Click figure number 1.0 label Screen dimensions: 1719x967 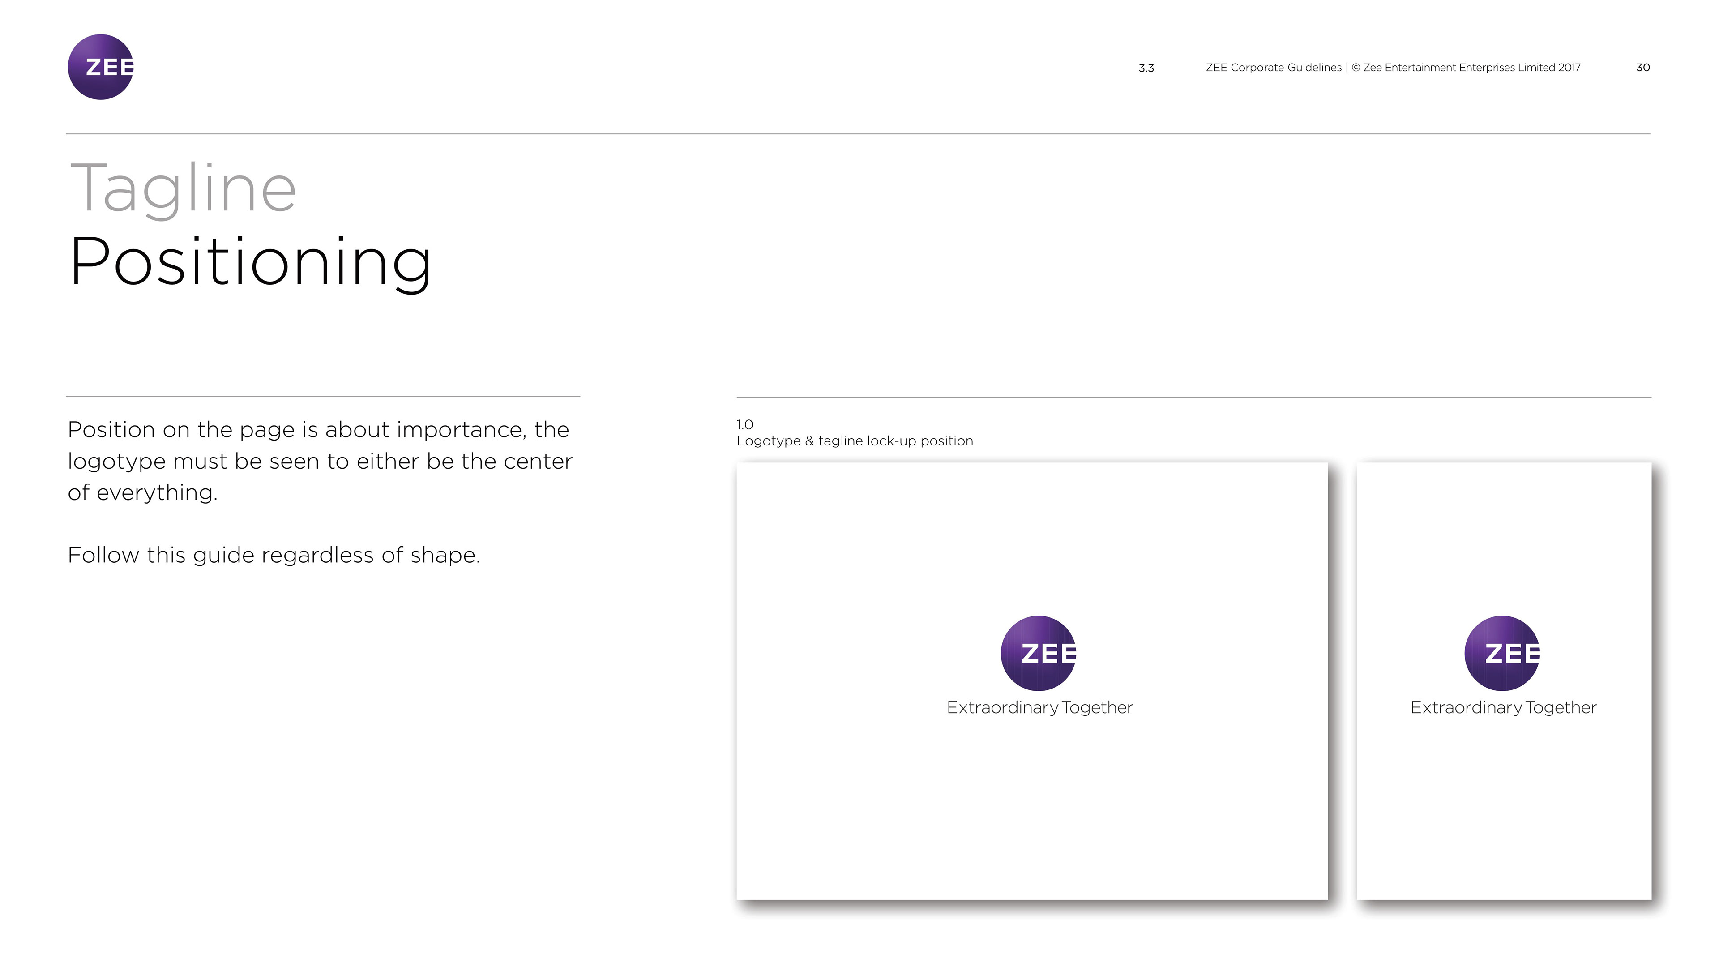[x=745, y=424]
